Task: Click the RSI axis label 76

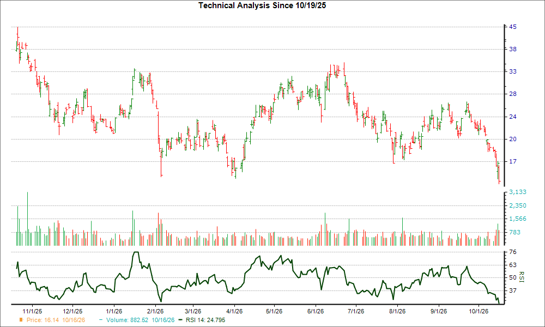Action: (x=513, y=252)
